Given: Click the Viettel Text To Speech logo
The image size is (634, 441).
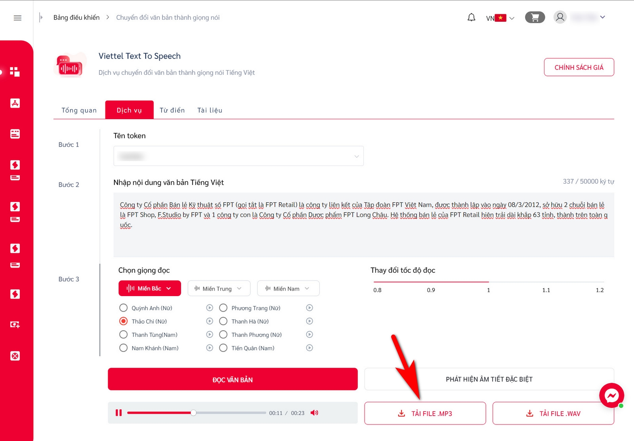Looking at the screenshot, I should tap(70, 65).
